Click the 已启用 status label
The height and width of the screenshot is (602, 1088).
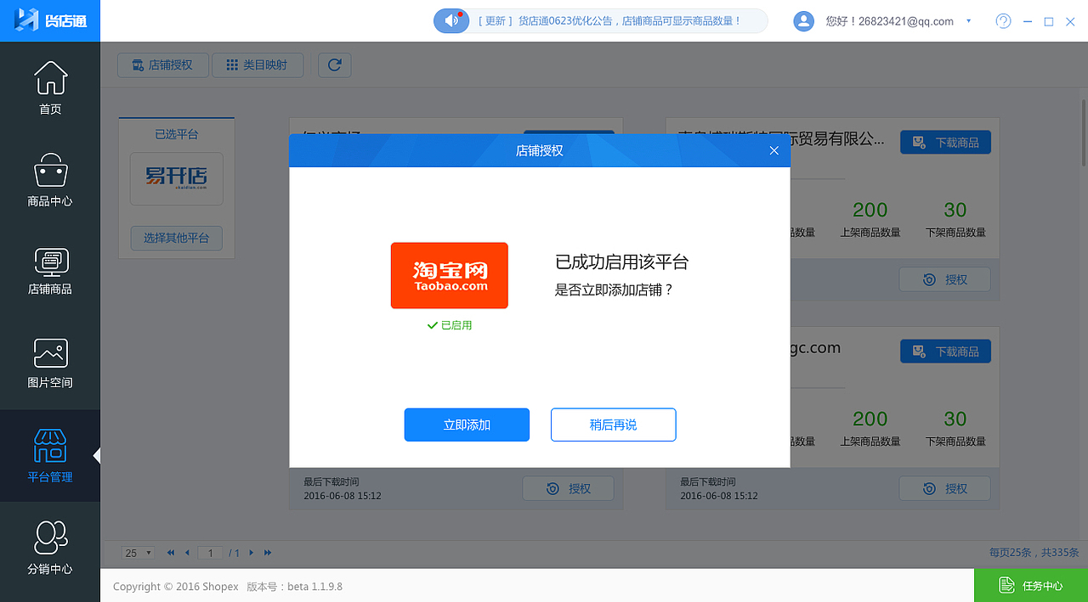click(x=450, y=325)
